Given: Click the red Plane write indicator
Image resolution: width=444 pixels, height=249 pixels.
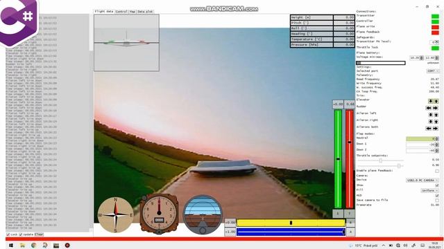Looking at the screenshot, I should [435, 28].
